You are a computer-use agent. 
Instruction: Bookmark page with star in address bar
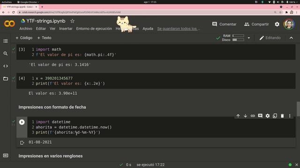(280, 12)
